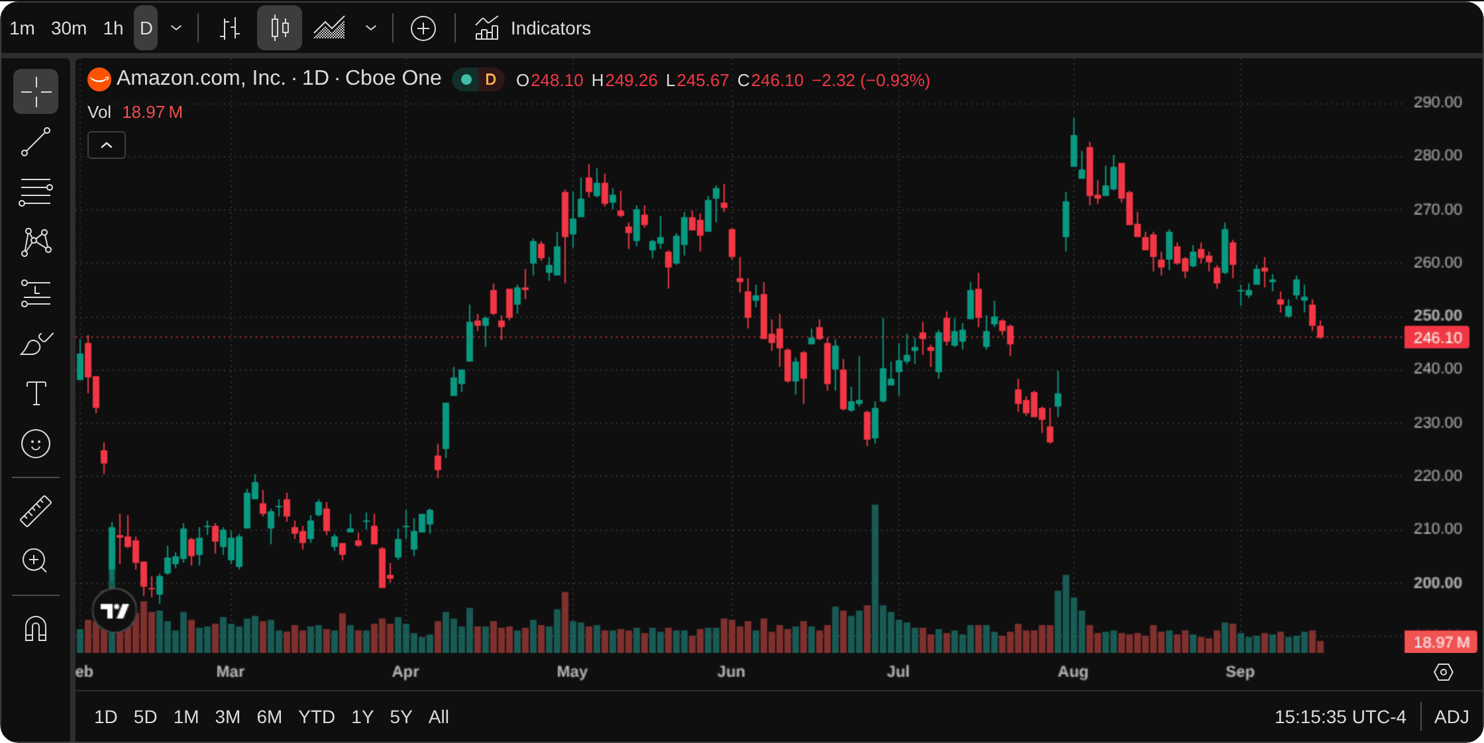Screen dimensions: 1484x743
Task: Open the emoji icons tool
Action: click(x=36, y=444)
